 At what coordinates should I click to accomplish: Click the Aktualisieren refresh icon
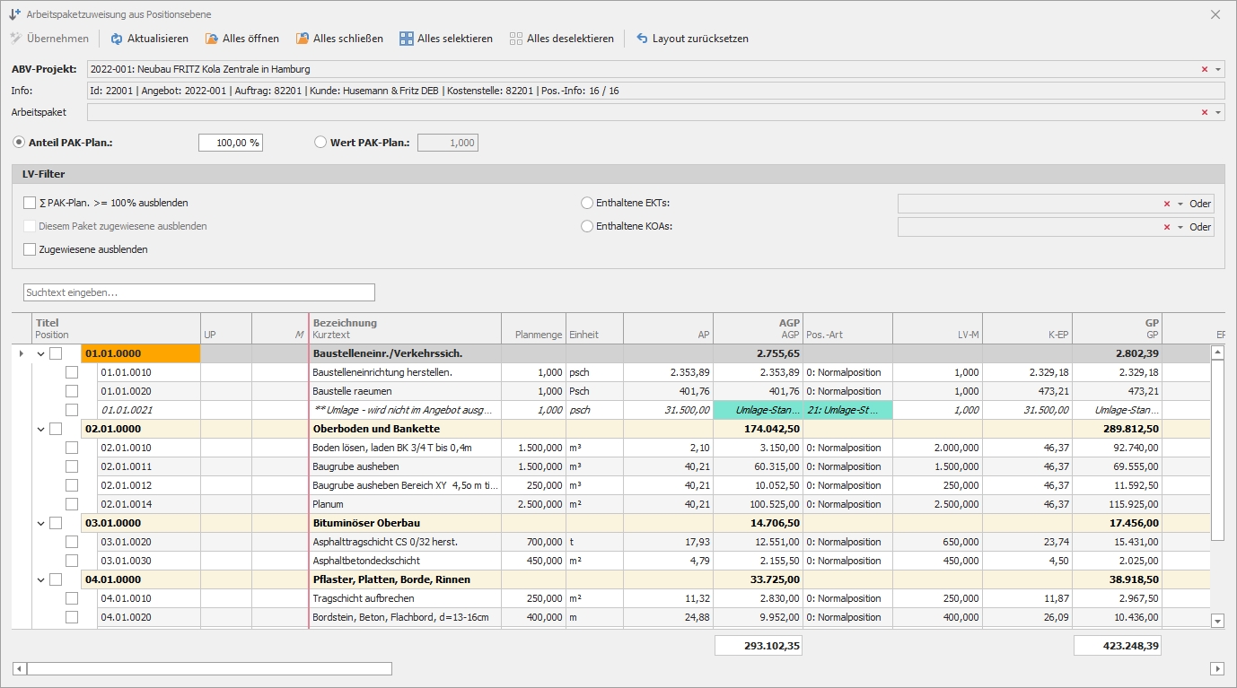pos(117,39)
